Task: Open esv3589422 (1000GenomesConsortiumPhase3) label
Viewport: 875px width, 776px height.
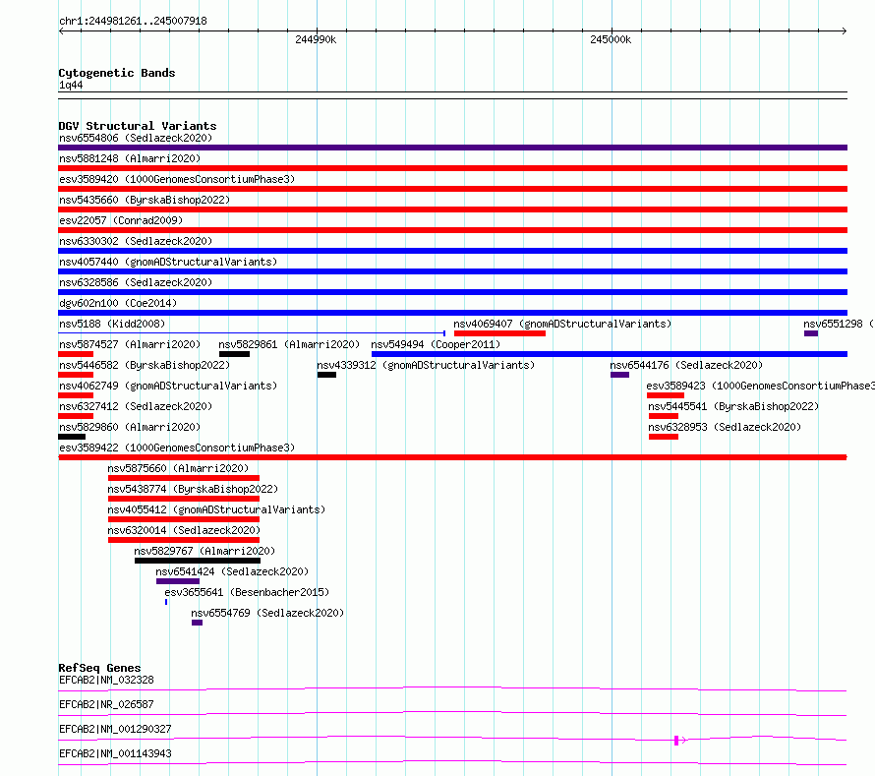Action: tap(177, 448)
